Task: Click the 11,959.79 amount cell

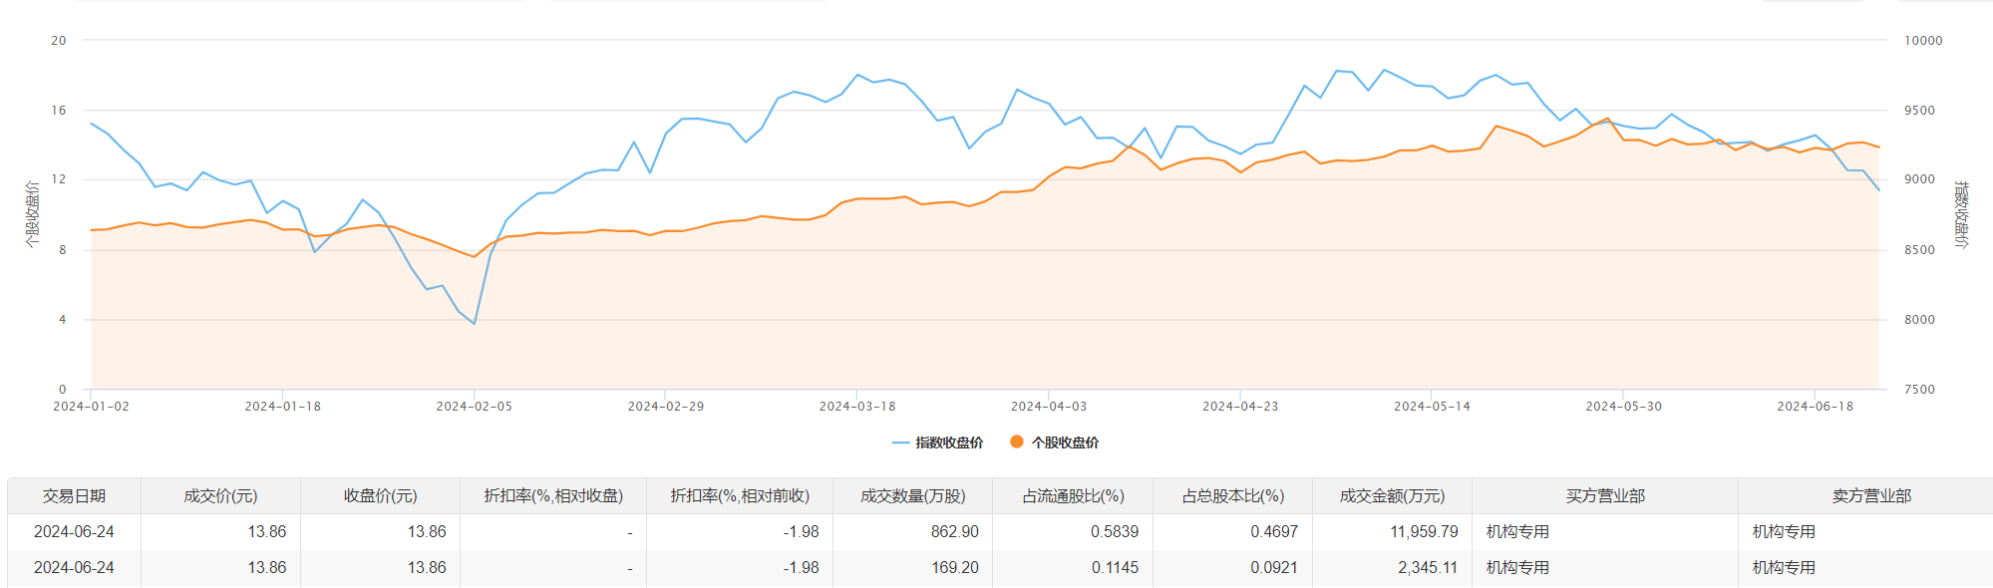Action: pyautogui.click(x=1424, y=532)
